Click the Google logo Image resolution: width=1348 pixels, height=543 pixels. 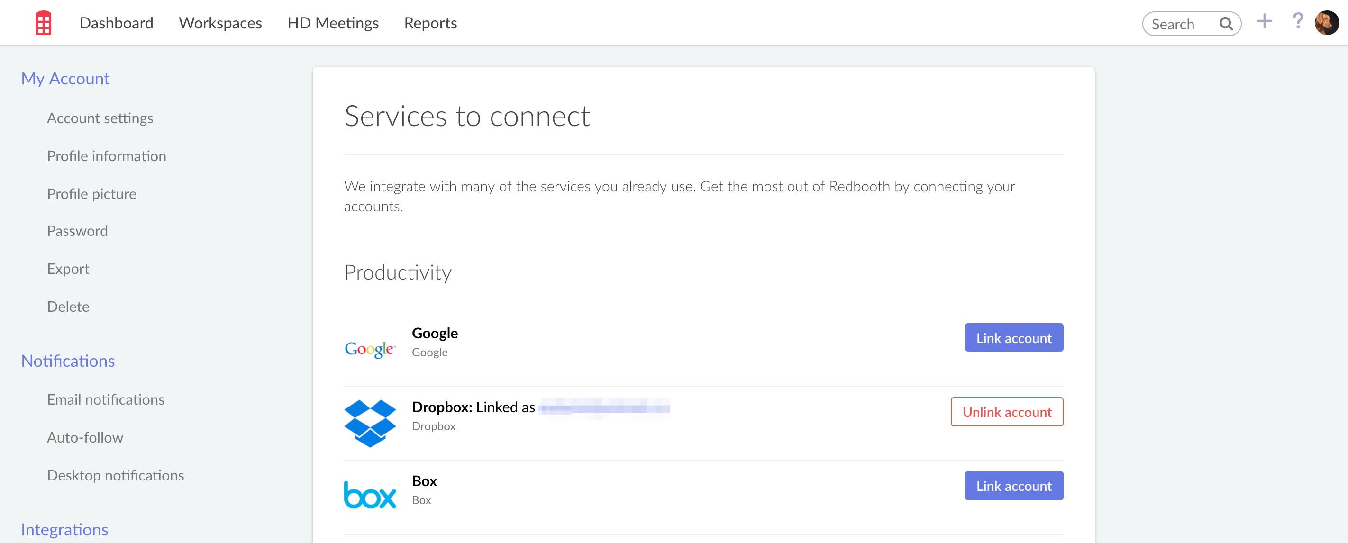369,348
